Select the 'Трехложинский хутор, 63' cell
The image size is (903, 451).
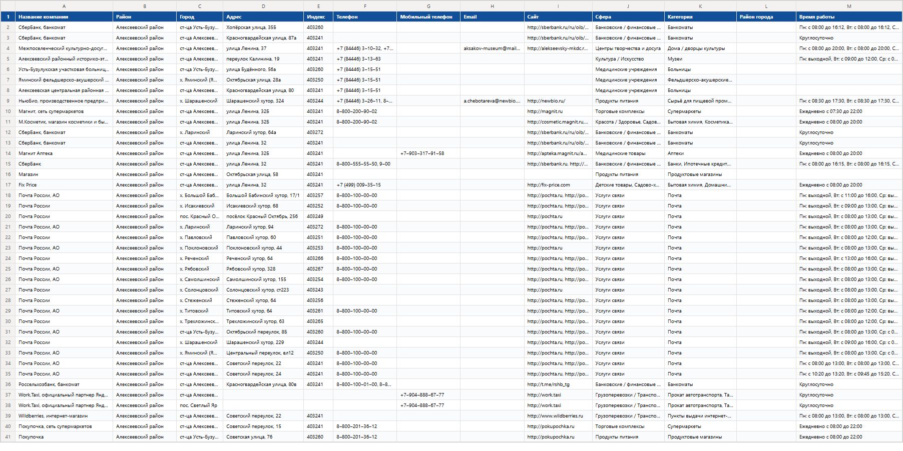point(263,321)
